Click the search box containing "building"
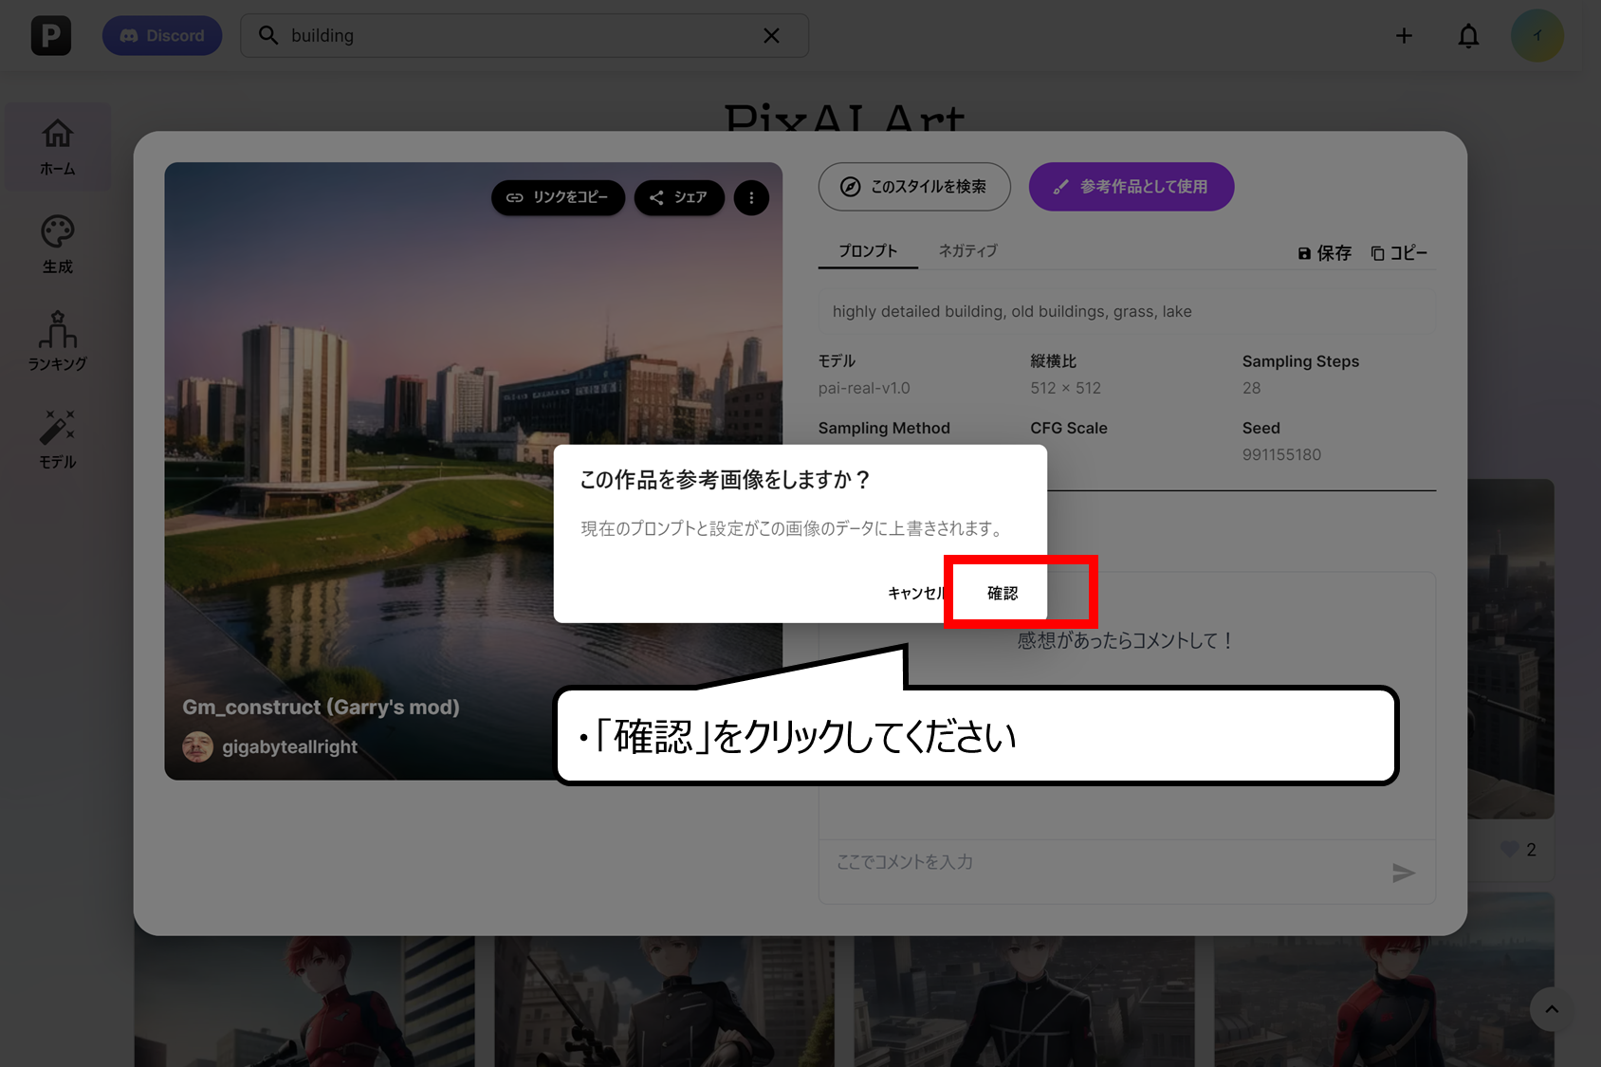The width and height of the screenshot is (1601, 1067). (524, 36)
